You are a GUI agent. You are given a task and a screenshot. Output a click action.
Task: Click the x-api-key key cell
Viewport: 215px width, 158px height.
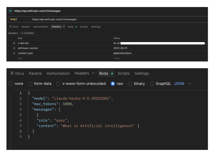[x=64, y=43]
